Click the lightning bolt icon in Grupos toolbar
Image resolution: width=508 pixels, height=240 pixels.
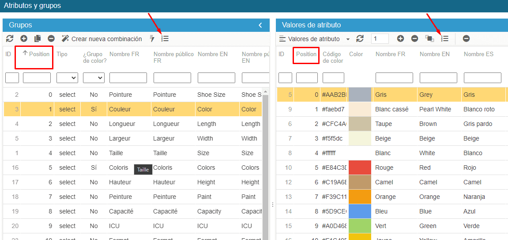coord(152,39)
